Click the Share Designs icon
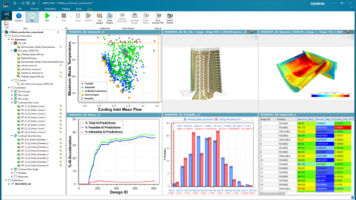Image resolution: width=356 pixels, height=200 pixels. point(110,18)
